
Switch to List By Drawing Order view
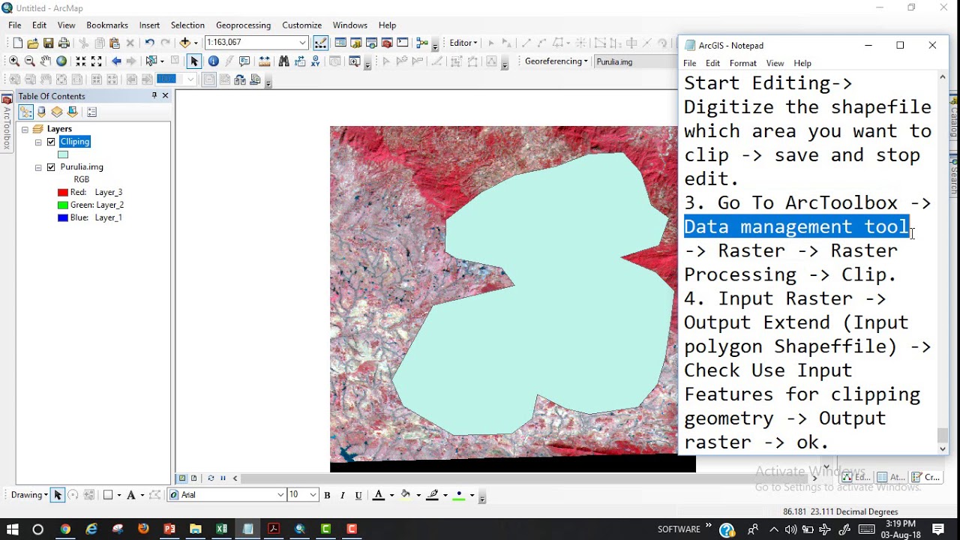click(25, 112)
